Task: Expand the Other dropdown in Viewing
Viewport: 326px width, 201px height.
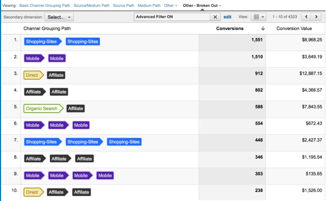Action: click(x=171, y=6)
